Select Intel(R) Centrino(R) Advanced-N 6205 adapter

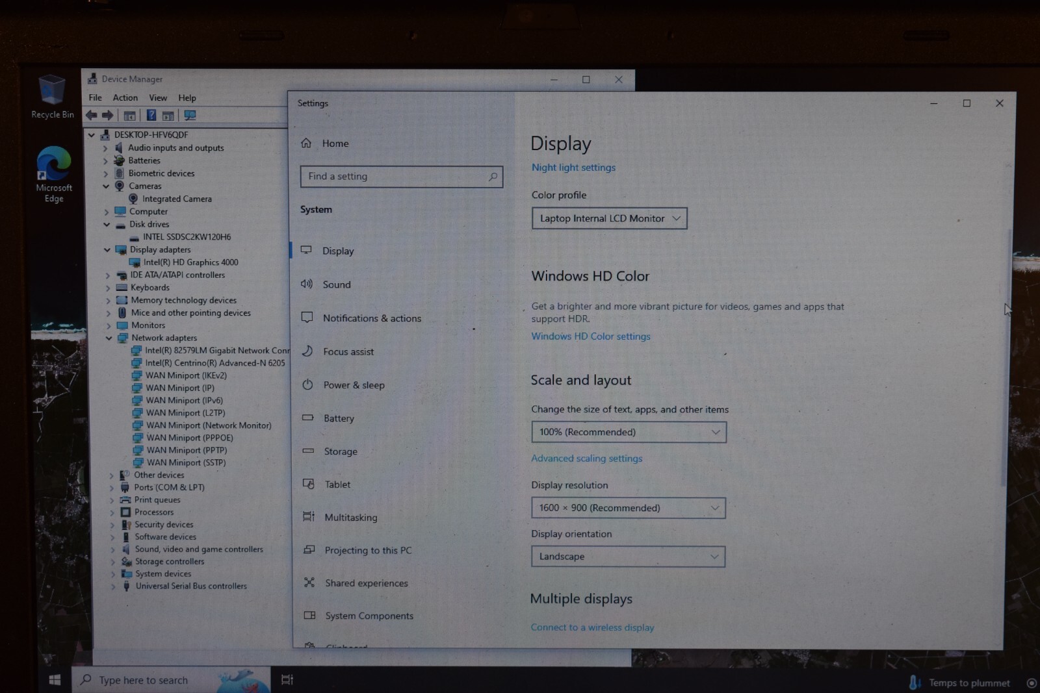coord(214,363)
